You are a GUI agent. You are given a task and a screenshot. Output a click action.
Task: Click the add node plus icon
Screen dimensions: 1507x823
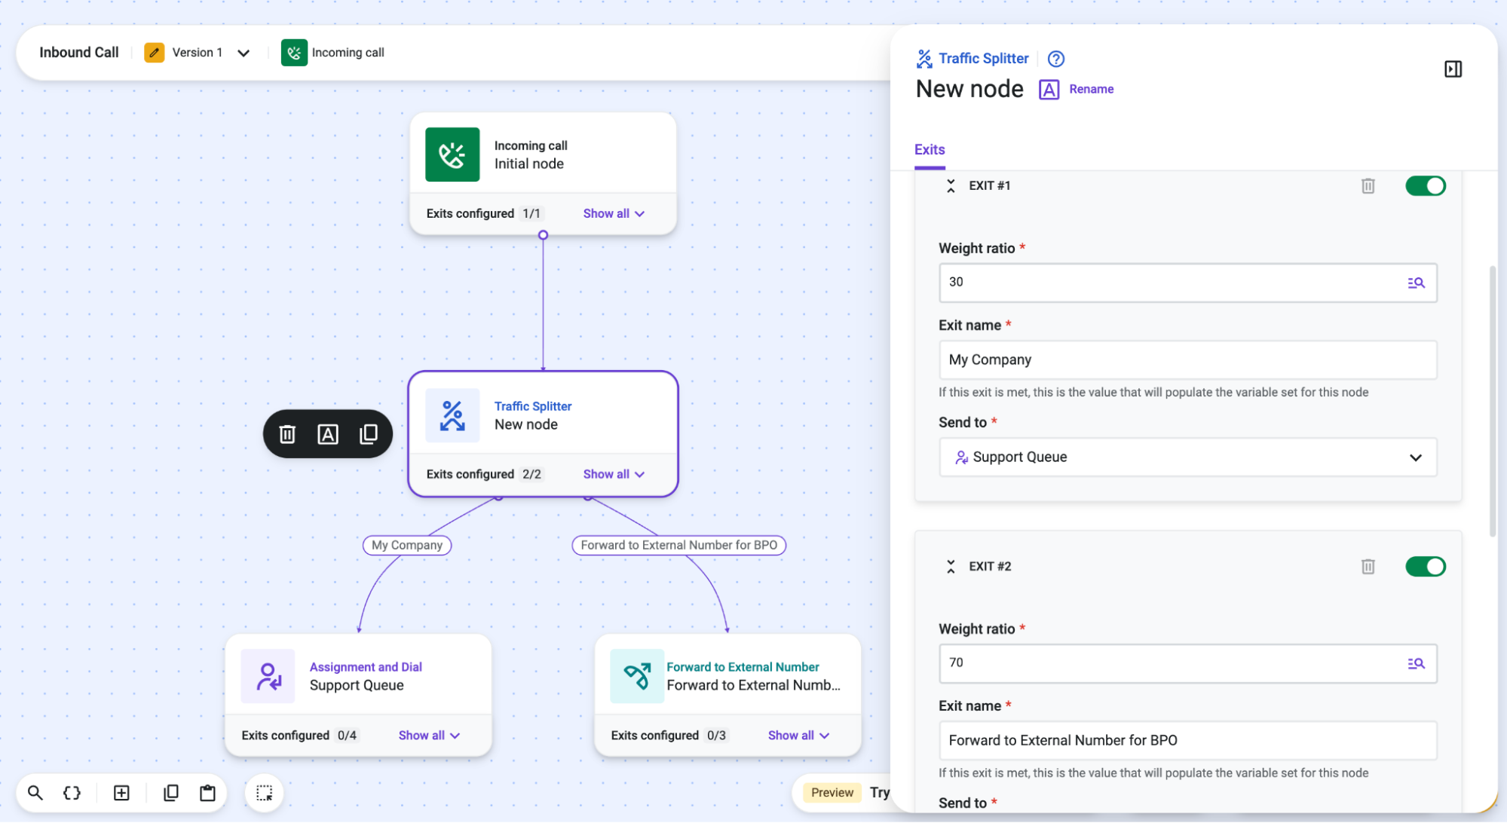click(121, 793)
